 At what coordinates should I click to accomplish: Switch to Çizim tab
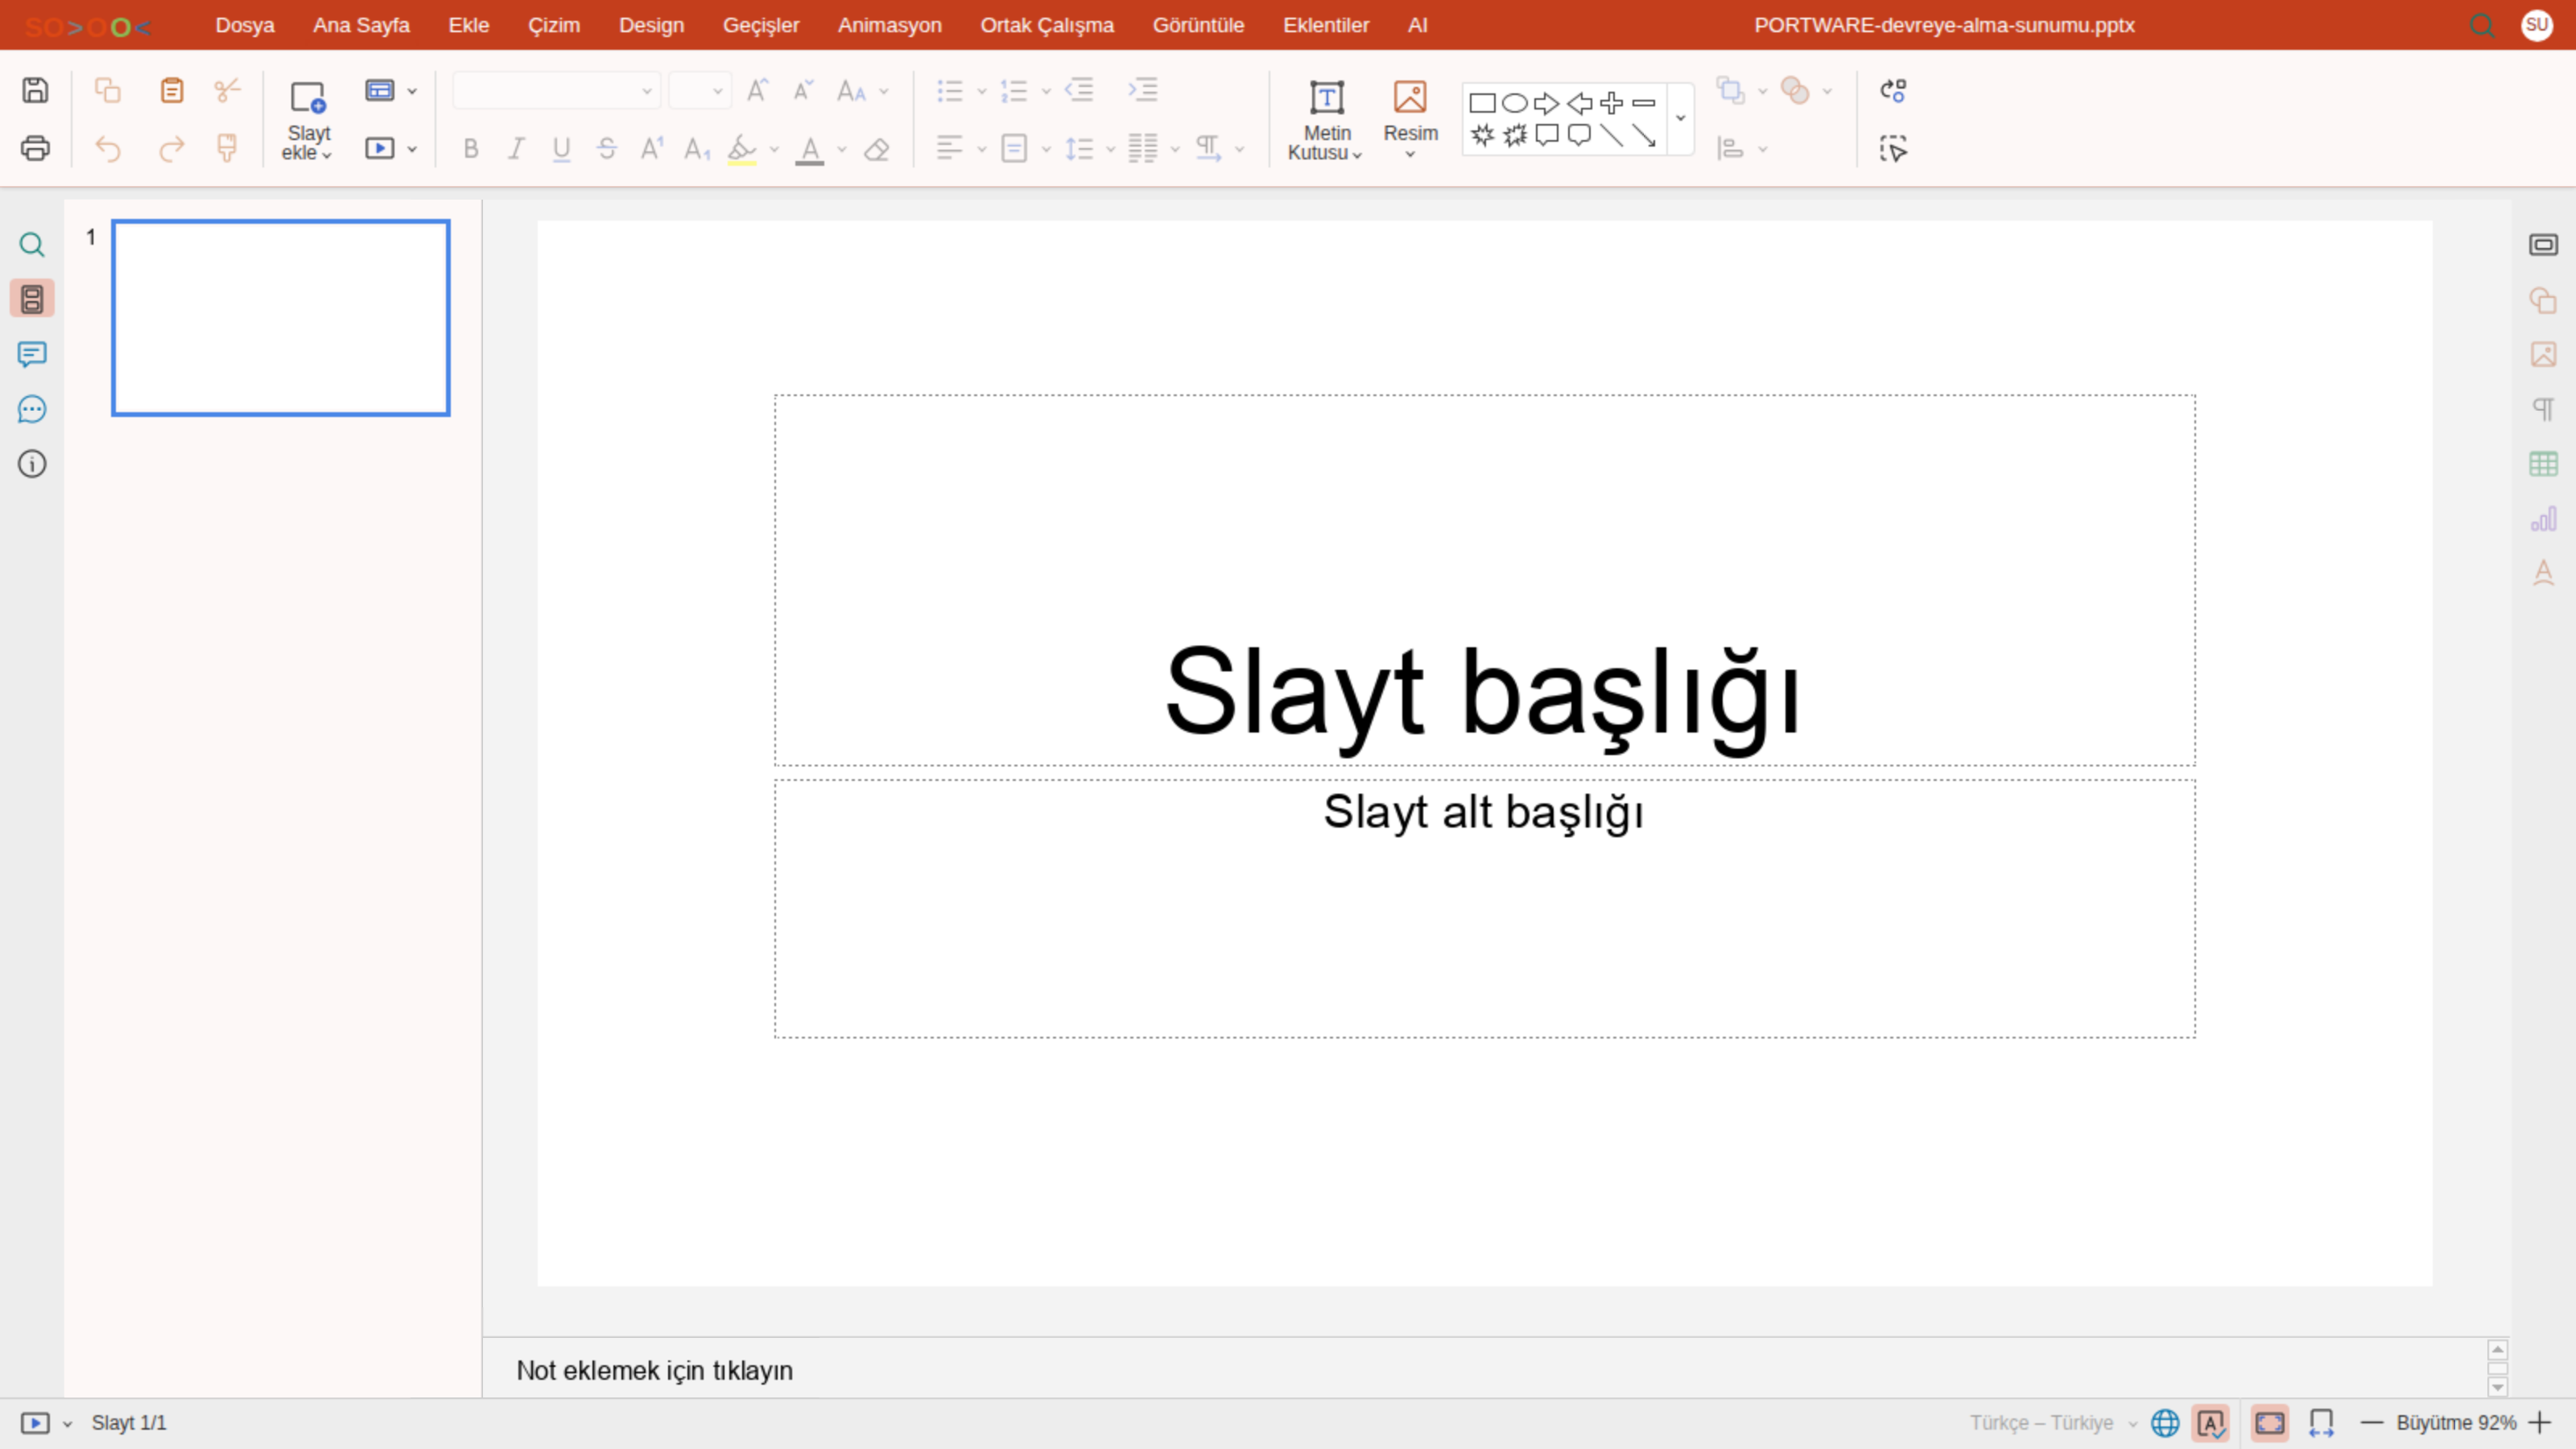click(x=554, y=25)
